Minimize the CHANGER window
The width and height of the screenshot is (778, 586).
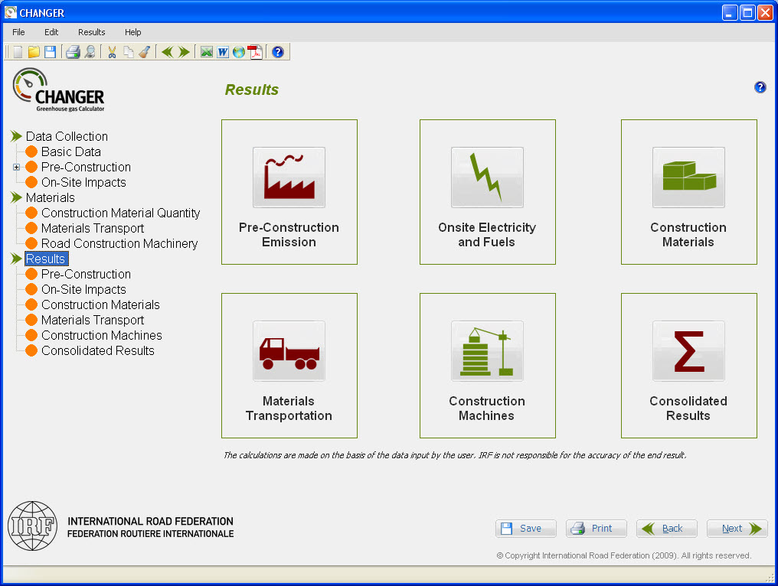729,12
